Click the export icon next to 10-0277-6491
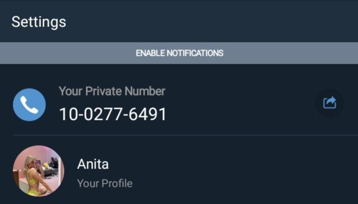 point(329,103)
